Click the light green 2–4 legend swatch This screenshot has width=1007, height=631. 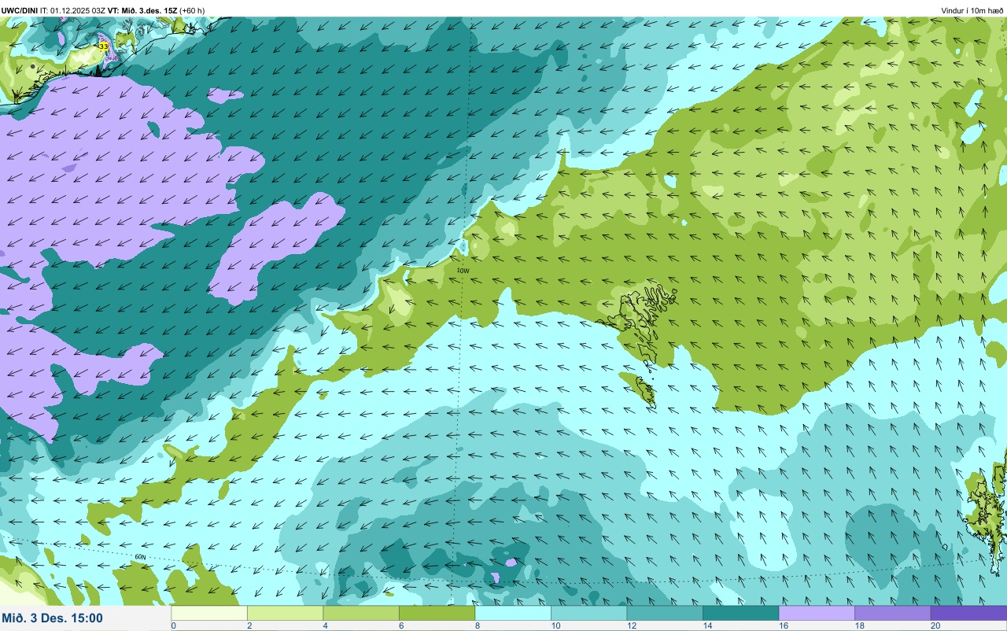pyautogui.click(x=285, y=613)
